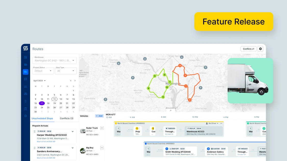Open the three-dot menu for Big Boy
The height and width of the screenshot is (161, 287).
click(x=102, y=148)
